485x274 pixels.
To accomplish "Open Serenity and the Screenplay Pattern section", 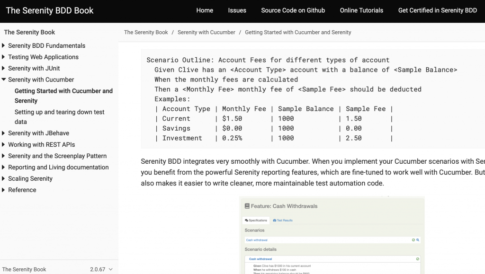I will pyautogui.click(x=57, y=156).
